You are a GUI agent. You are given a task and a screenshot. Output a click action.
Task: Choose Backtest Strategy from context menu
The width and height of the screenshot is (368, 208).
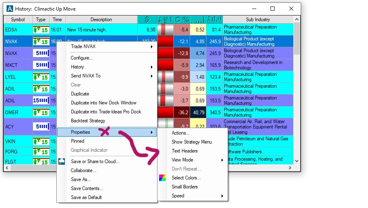pyautogui.click(x=88, y=121)
